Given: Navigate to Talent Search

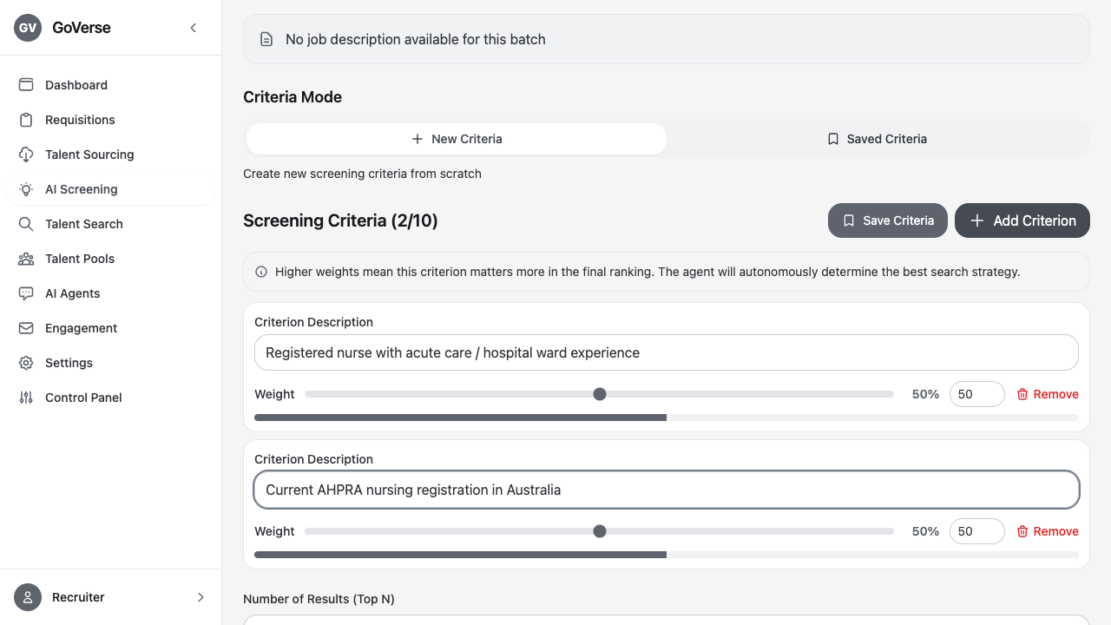Looking at the screenshot, I should point(110,224).
